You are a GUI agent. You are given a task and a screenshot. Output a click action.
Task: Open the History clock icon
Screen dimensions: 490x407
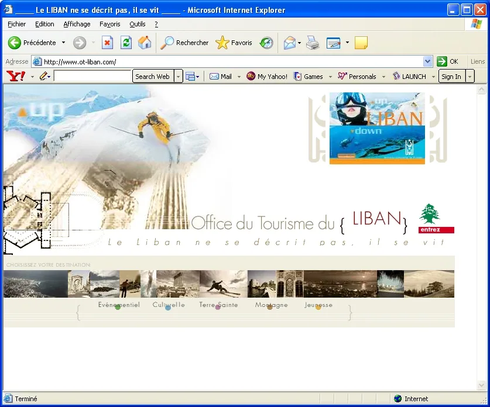266,43
